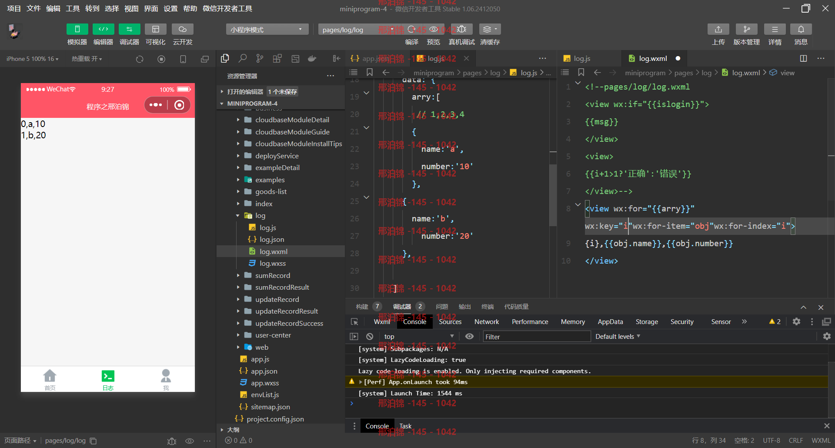Click the element inspector icon

[x=354, y=322]
